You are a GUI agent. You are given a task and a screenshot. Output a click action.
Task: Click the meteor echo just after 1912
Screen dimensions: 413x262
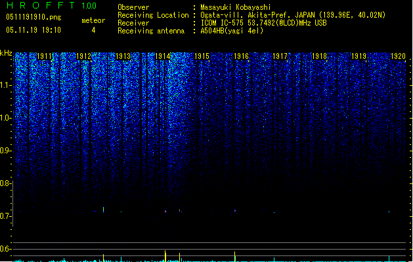coord(103,210)
